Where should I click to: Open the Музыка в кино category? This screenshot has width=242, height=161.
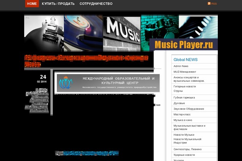pyautogui.click(x=183, y=120)
